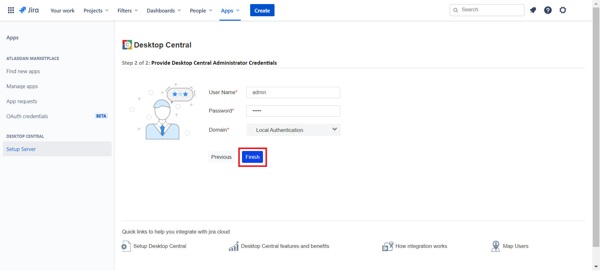The image size is (600, 271).
Task: Open the notifications icon
Action: (x=533, y=10)
